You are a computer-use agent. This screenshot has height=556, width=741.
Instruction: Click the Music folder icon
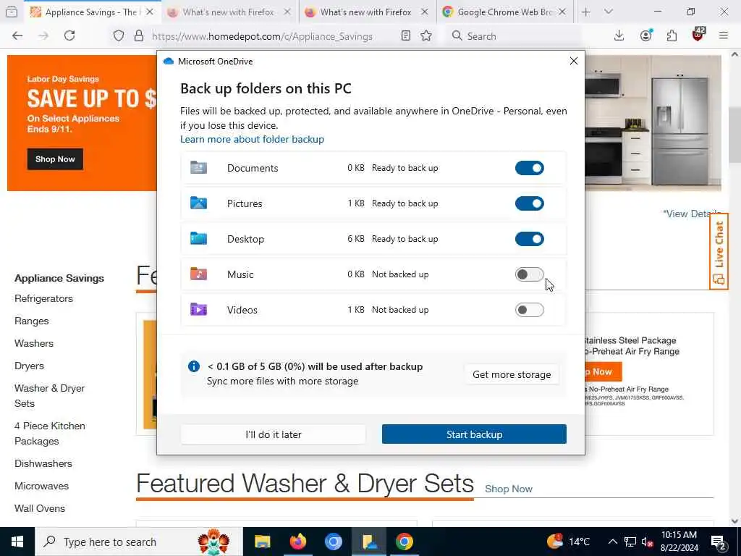[198, 274]
